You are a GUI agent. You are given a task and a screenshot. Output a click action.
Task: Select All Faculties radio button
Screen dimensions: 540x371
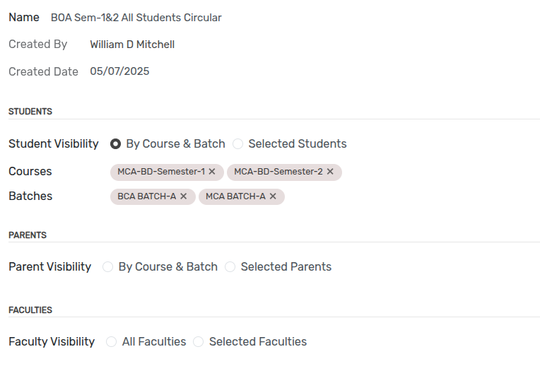[x=112, y=342]
